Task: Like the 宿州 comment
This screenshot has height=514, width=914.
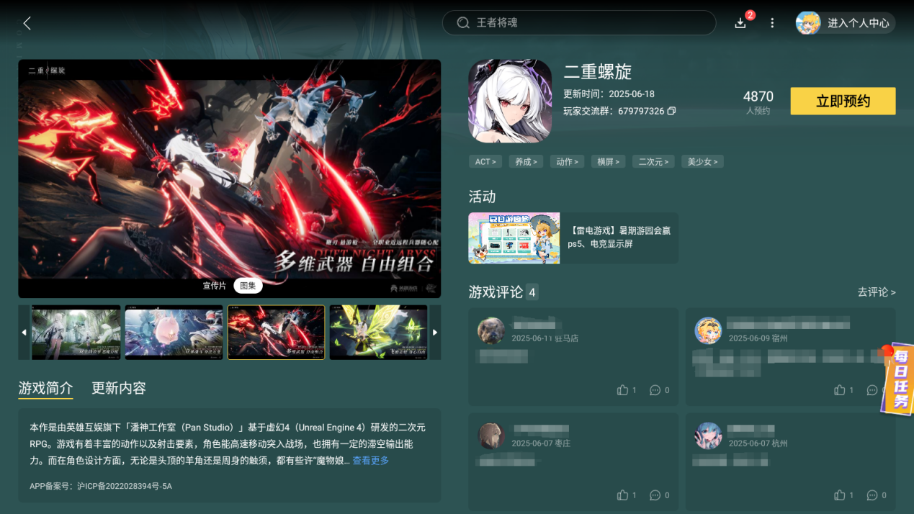Action: (x=840, y=390)
